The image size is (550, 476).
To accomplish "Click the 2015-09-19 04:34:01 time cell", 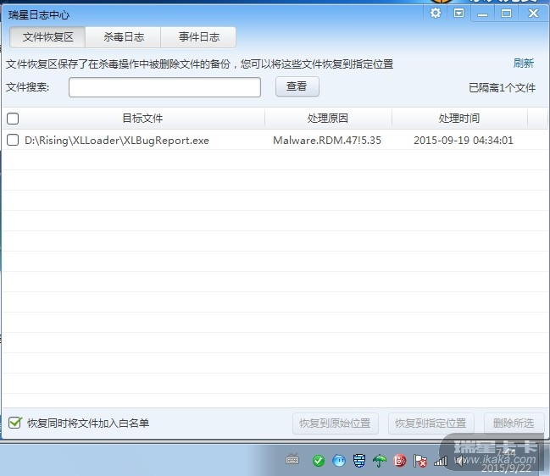I will click(x=464, y=141).
